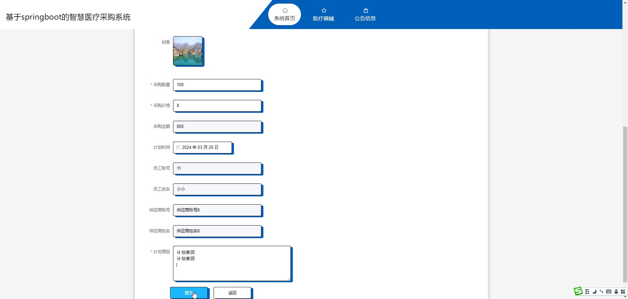This screenshot has height=299, width=628.
Task: Open the IME toolbox four-leaf icon
Action: click(x=623, y=291)
